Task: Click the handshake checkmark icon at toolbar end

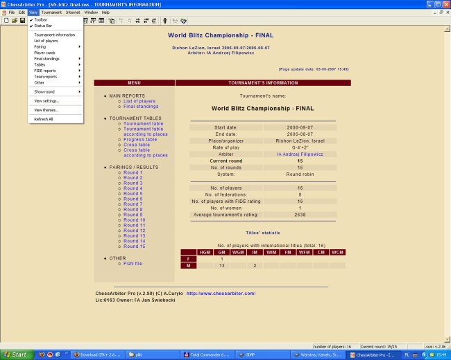Action: (x=183, y=20)
